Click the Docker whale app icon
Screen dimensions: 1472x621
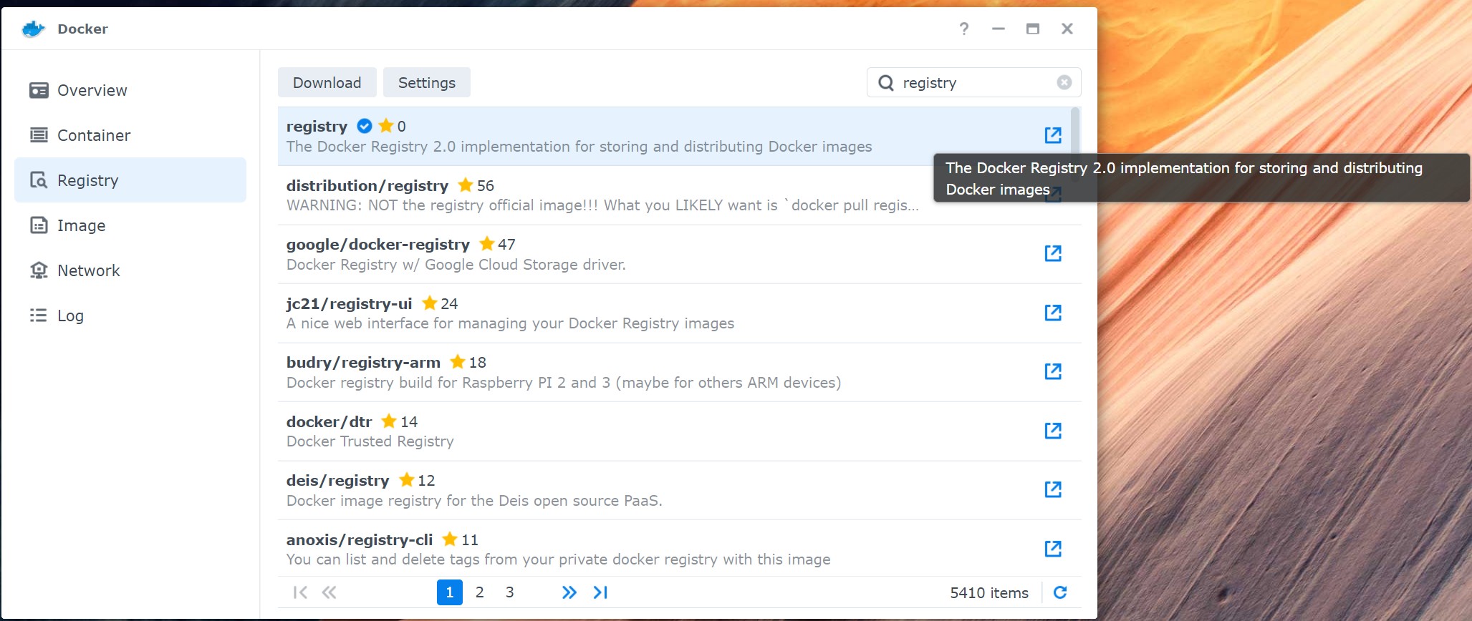click(33, 29)
